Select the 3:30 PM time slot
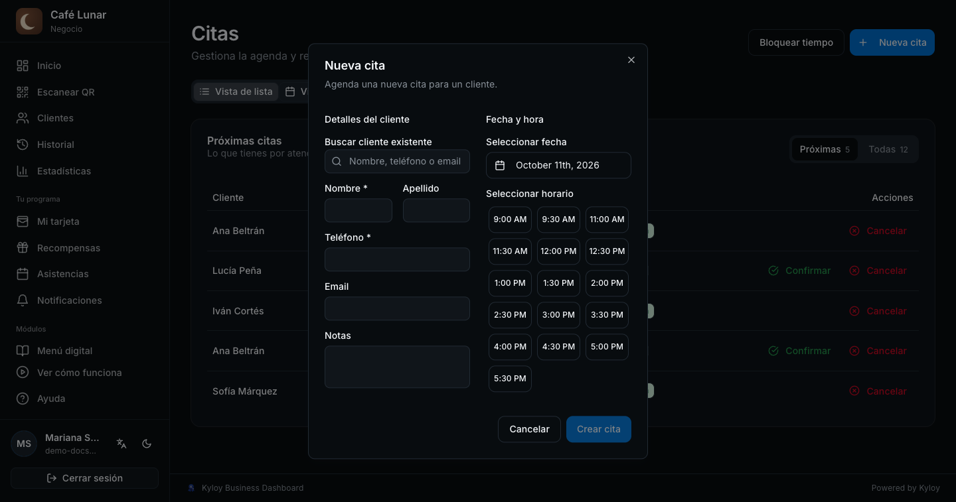Image resolution: width=956 pixels, height=502 pixels. pyautogui.click(x=607, y=315)
